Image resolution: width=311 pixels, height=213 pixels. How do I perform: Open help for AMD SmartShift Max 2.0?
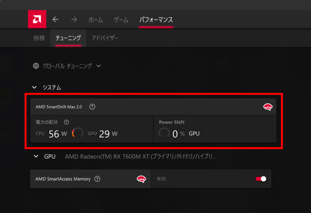tap(92, 107)
